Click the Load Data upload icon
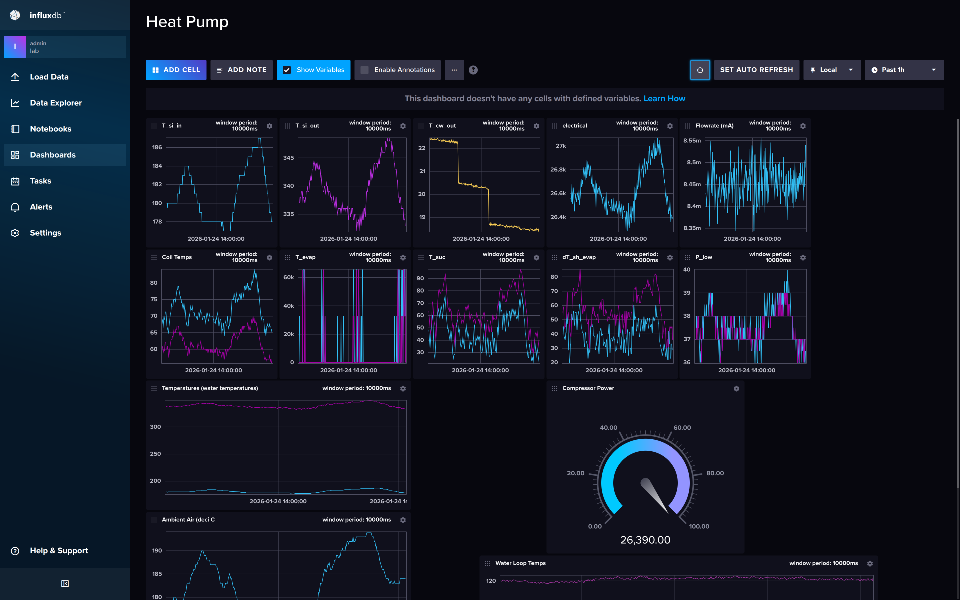 [15, 76]
